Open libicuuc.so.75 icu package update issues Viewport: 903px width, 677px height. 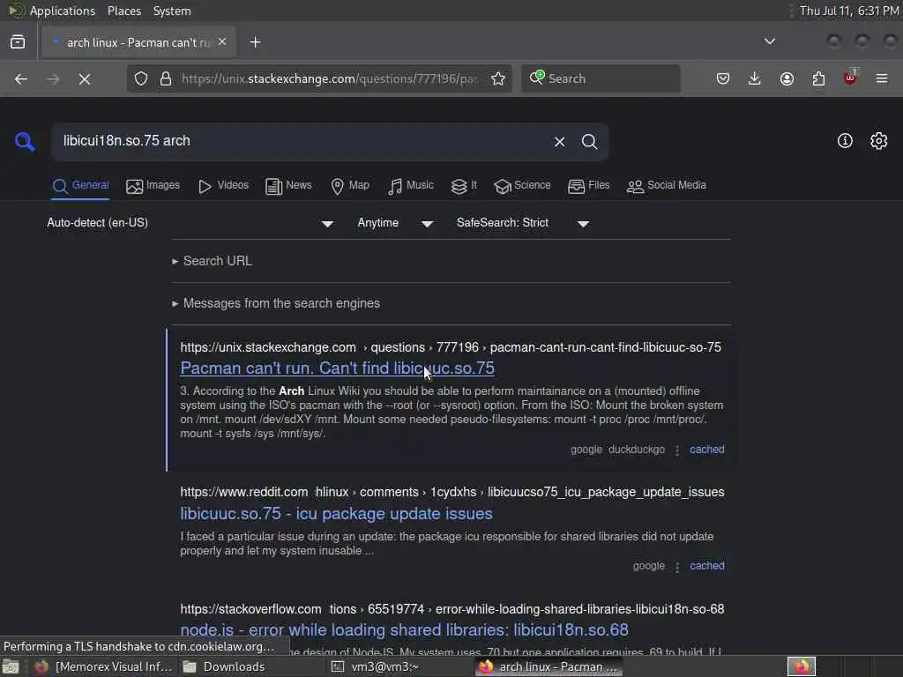point(336,514)
